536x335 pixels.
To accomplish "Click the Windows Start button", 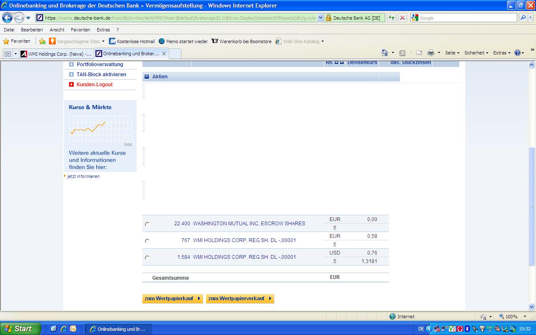I will coord(21,329).
